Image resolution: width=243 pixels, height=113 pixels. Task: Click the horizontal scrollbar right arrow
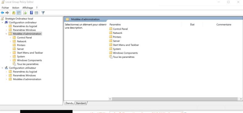pyautogui.click(x=241, y=99)
